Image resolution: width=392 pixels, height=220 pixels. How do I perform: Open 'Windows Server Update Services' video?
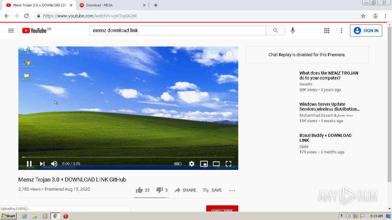point(330,107)
